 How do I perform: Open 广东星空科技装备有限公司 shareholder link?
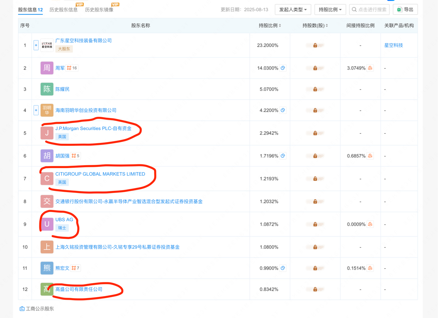point(83,41)
